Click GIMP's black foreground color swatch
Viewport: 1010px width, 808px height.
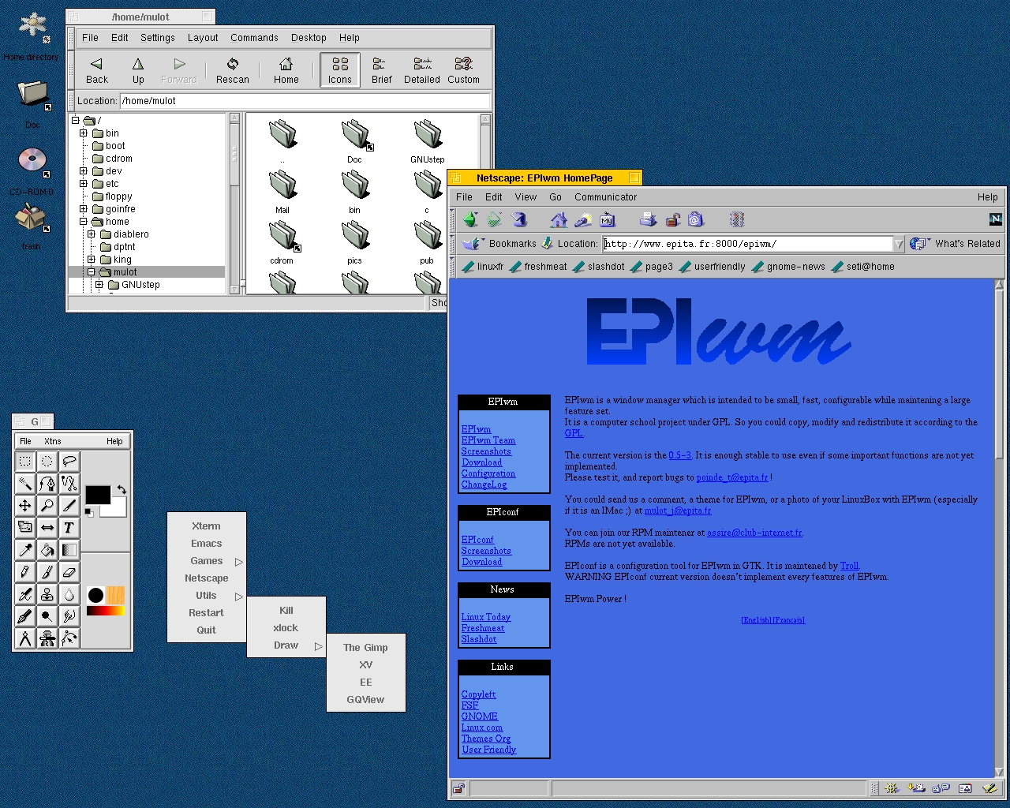tap(97, 495)
